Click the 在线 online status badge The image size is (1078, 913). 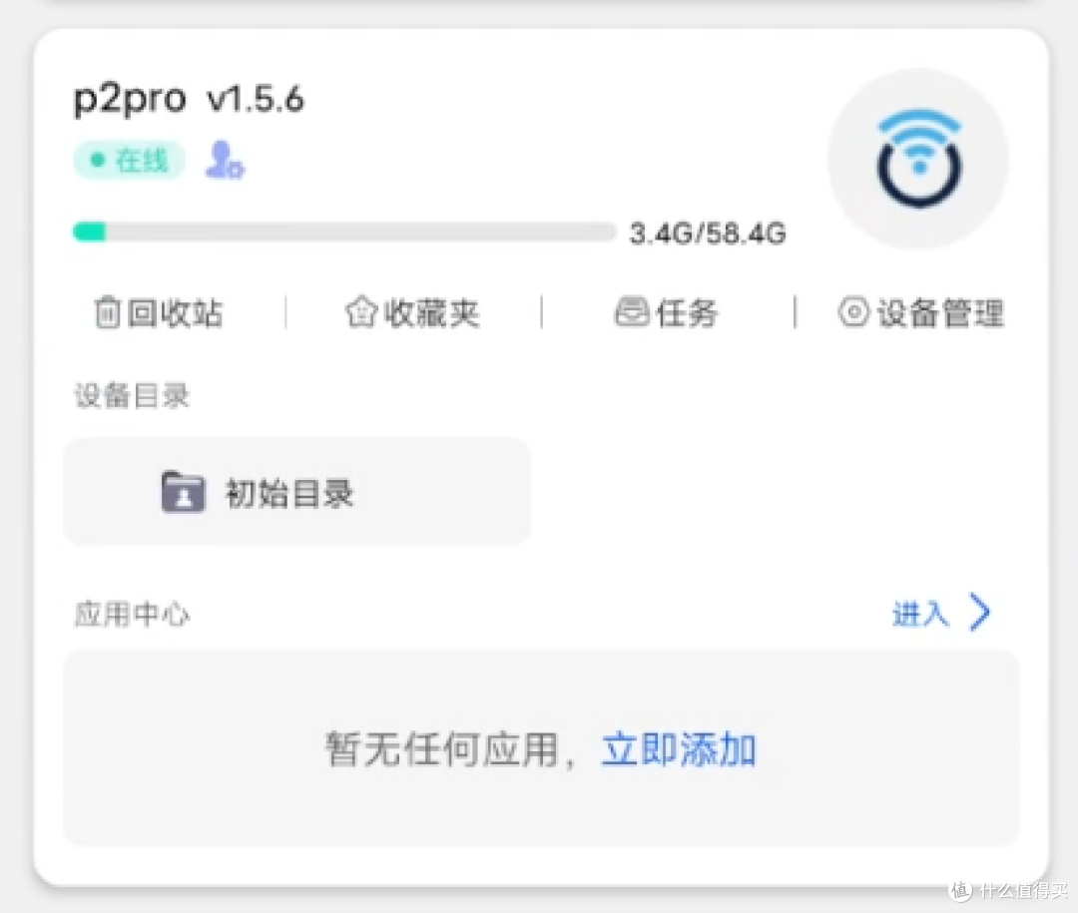pos(129,161)
